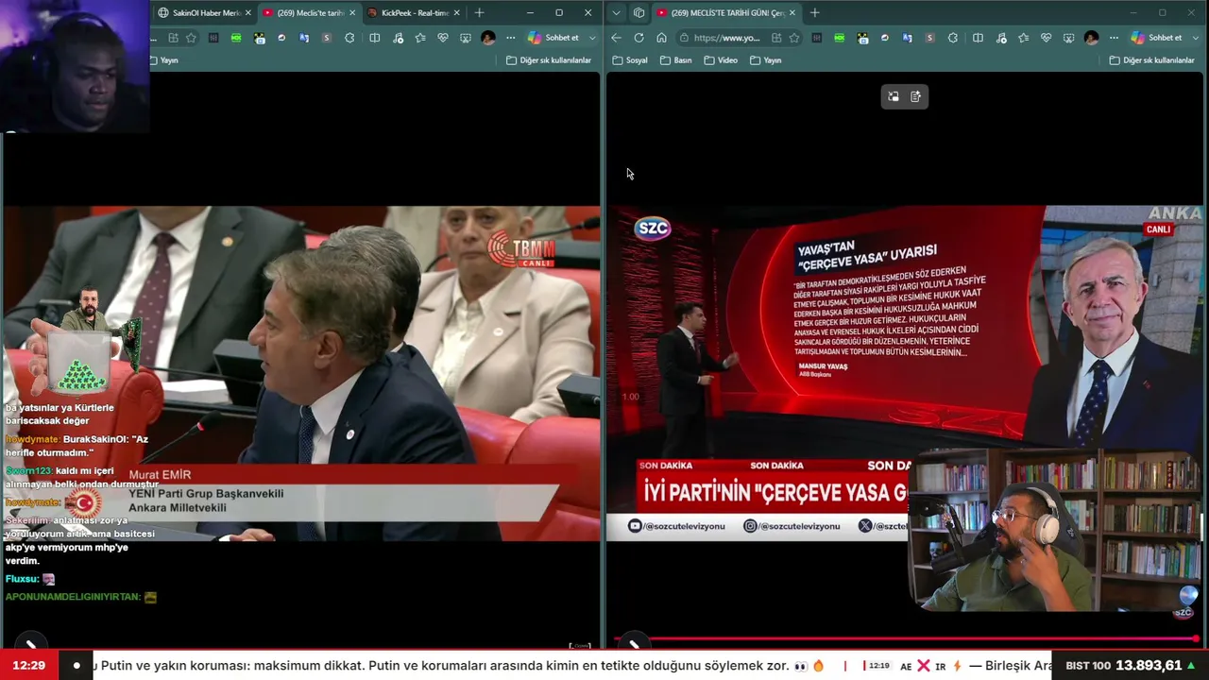
Task: Open the Extensions puzzle menu in left window
Action: pyautogui.click(x=349, y=38)
